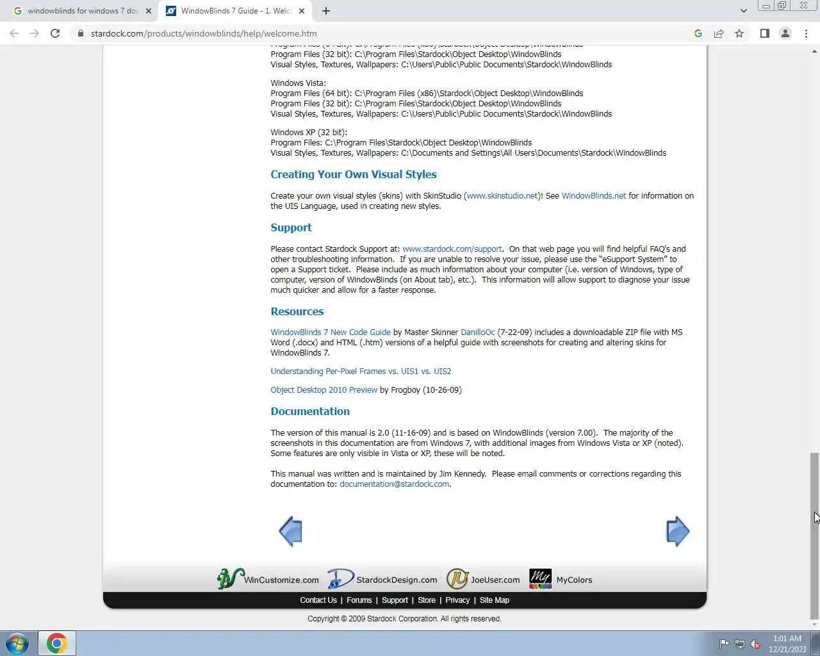Click the blue Support section heading
This screenshot has width=820, height=656.
(x=291, y=227)
